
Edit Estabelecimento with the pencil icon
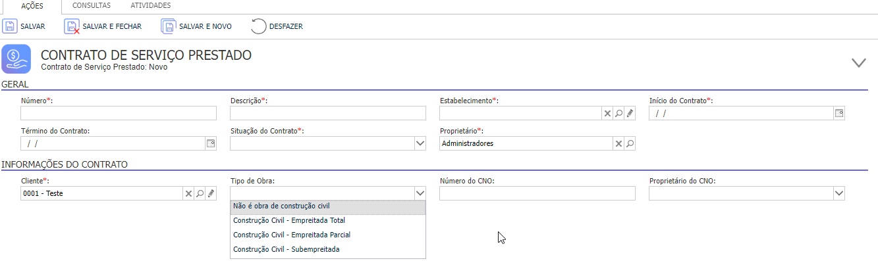630,113
